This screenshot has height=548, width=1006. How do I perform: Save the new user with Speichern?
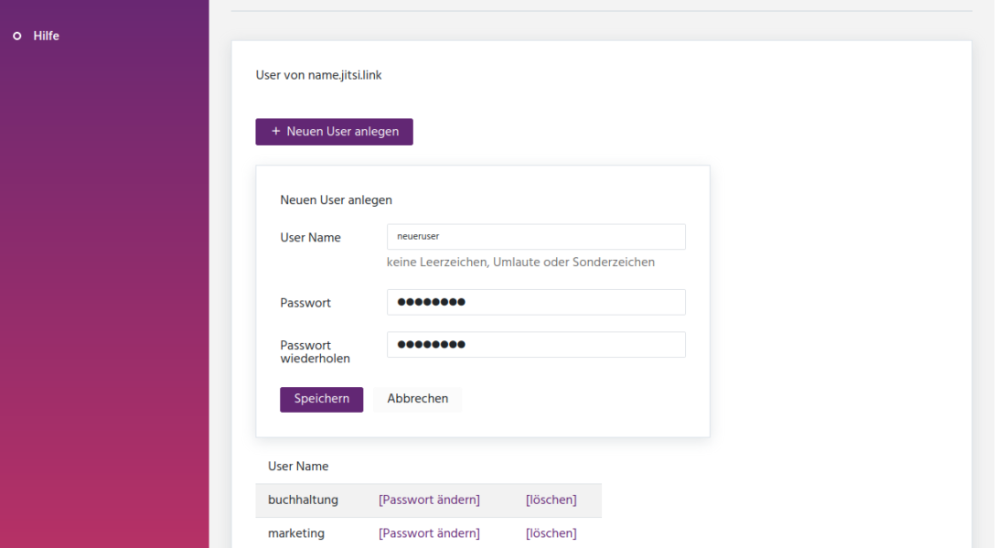321,399
